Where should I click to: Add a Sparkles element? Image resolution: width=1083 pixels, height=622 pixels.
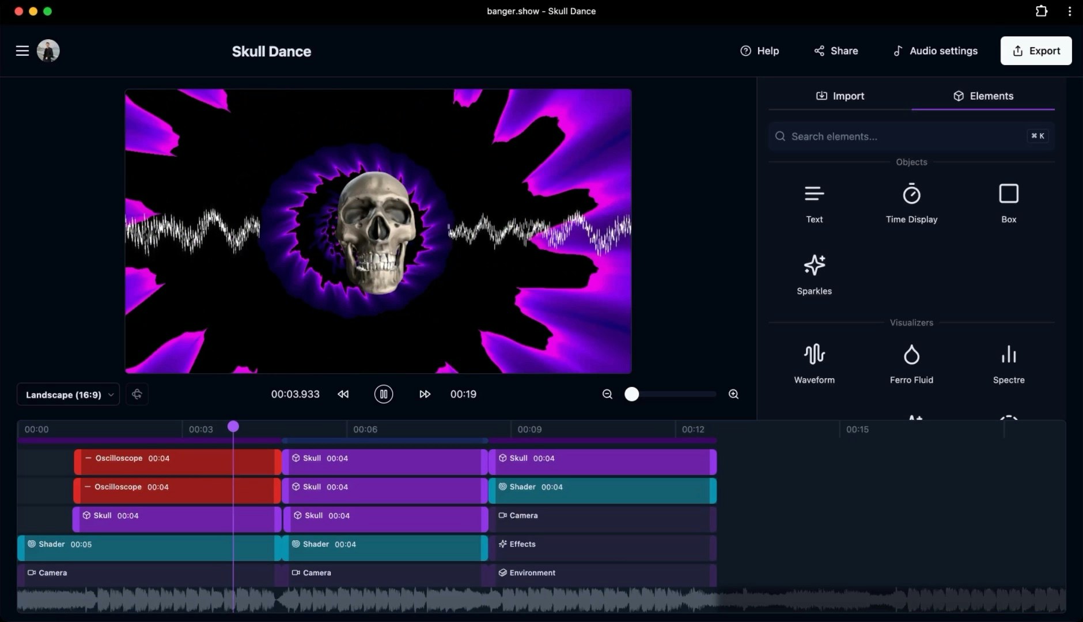(814, 274)
